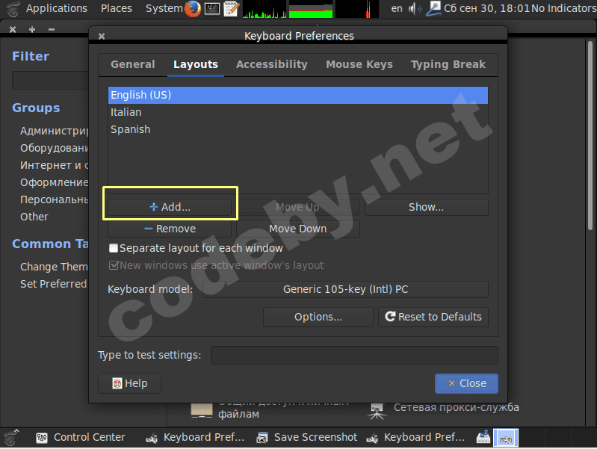597x449 pixels.
Task: Launch Firefox from the top panel
Action: [x=193, y=8]
